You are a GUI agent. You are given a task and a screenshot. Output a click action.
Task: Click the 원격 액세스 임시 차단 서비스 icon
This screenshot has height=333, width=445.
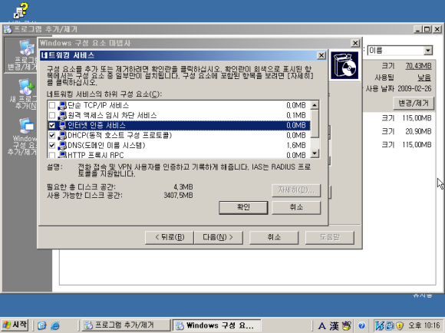[62, 115]
